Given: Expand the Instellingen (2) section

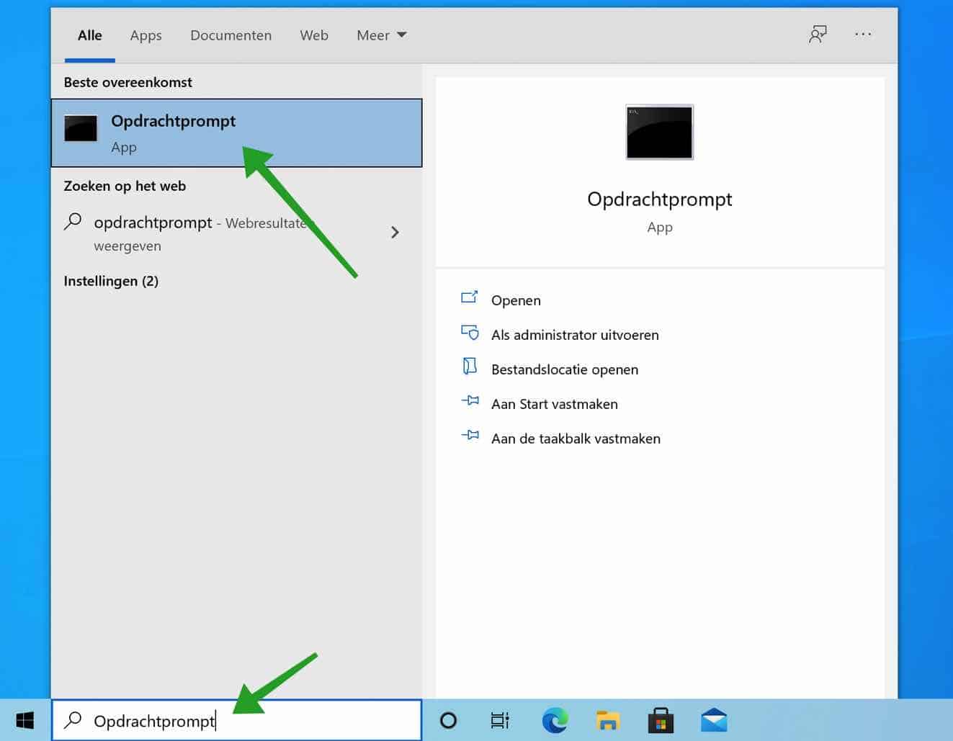Looking at the screenshot, I should (111, 281).
